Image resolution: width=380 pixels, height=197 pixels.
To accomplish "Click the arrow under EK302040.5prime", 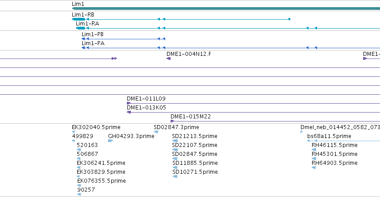I will tap(73, 132).
